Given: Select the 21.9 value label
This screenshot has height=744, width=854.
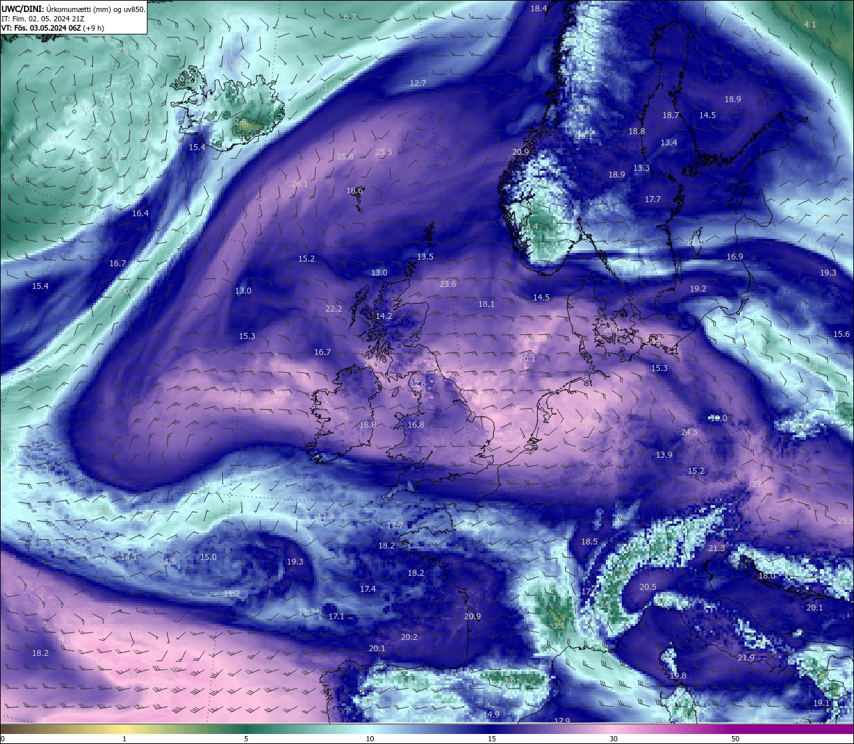Looking at the screenshot, I should [746, 658].
